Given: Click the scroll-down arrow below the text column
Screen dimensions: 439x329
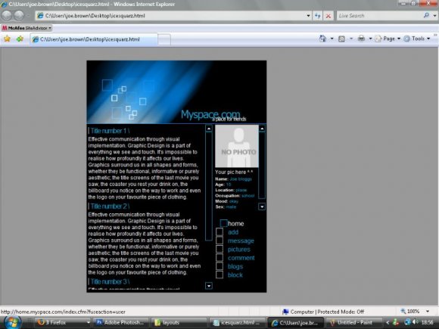Looking at the screenshot, I should tap(209, 286).
